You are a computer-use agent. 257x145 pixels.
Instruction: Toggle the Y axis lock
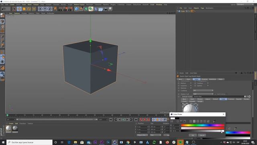pyautogui.click(x=45, y=9)
